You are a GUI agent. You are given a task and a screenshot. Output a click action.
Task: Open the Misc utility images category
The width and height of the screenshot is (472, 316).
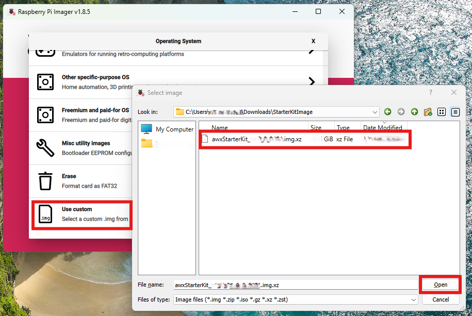pyautogui.click(x=82, y=148)
